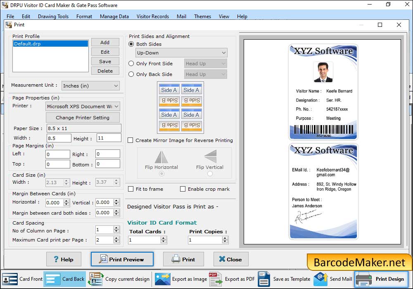Click the Send Mail icon
The width and height of the screenshot is (413, 289).
tap(320, 279)
